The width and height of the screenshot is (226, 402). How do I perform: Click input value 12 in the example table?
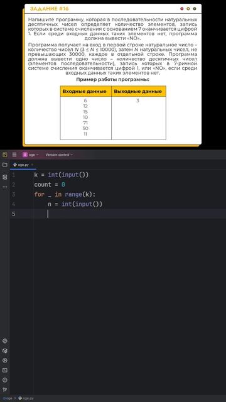[x=85, y=106]
